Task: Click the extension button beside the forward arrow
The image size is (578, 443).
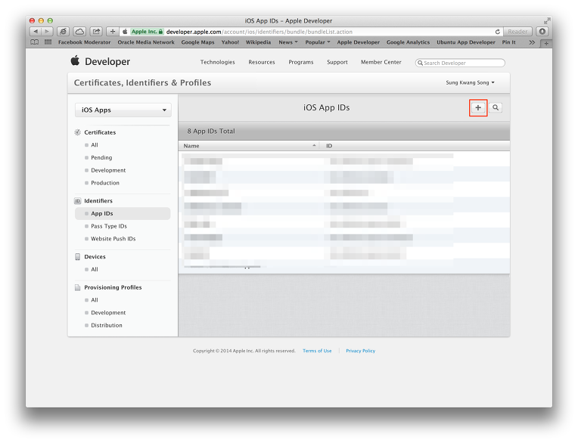Action: pyautogui.click(x=63, y=32)
